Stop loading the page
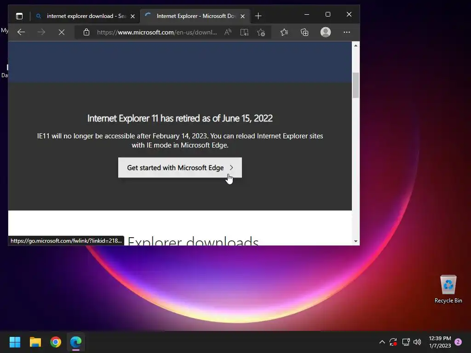 click(x=62, y=32)
